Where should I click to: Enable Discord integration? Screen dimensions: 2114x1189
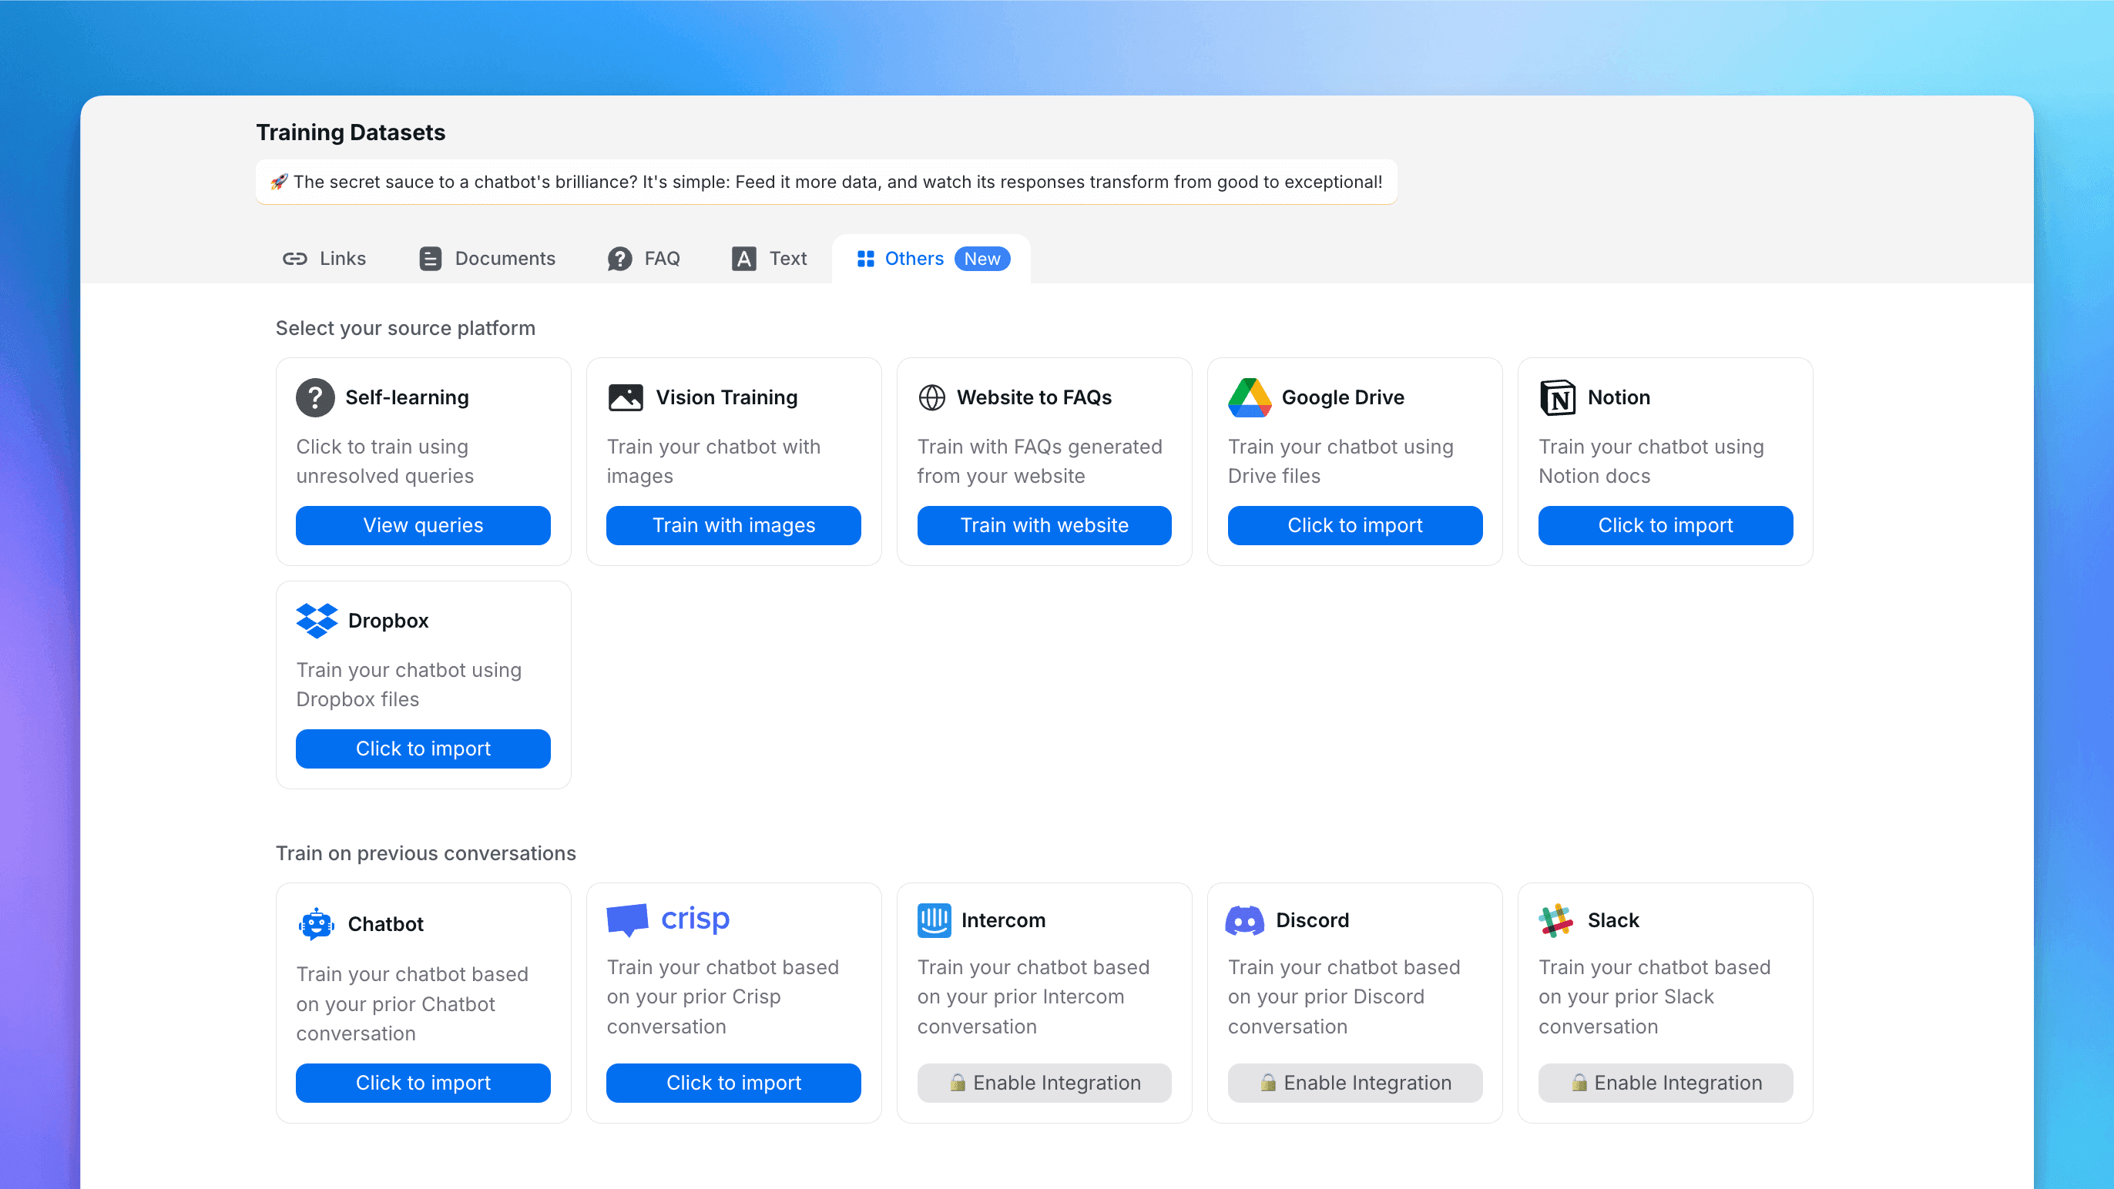1354,1083
